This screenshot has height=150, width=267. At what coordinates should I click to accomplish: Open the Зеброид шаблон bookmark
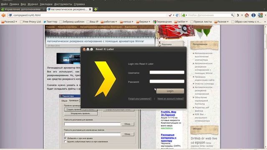coord(72,22)
